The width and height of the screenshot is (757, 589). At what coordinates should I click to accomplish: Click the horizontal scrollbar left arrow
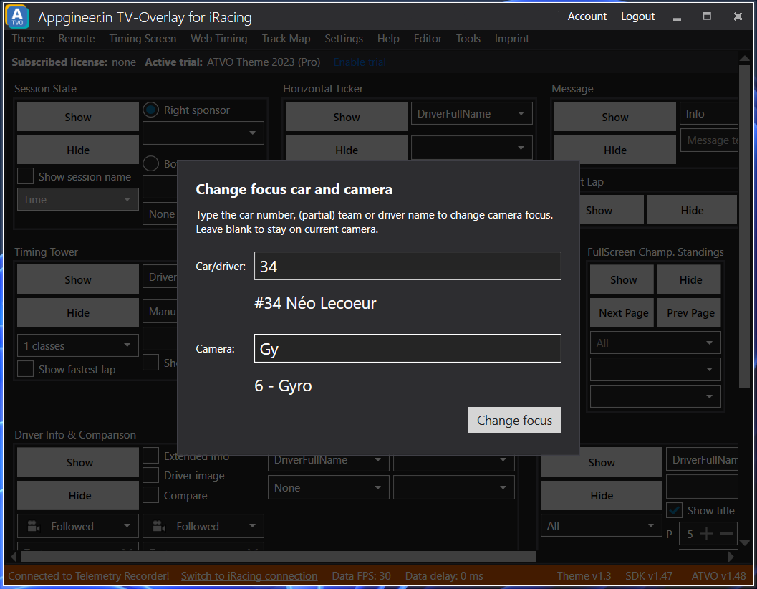(14, 557)
